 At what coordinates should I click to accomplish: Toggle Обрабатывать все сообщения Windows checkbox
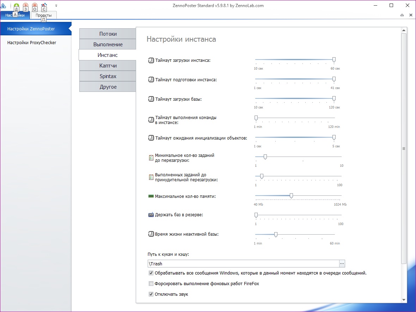coord(151,273)
